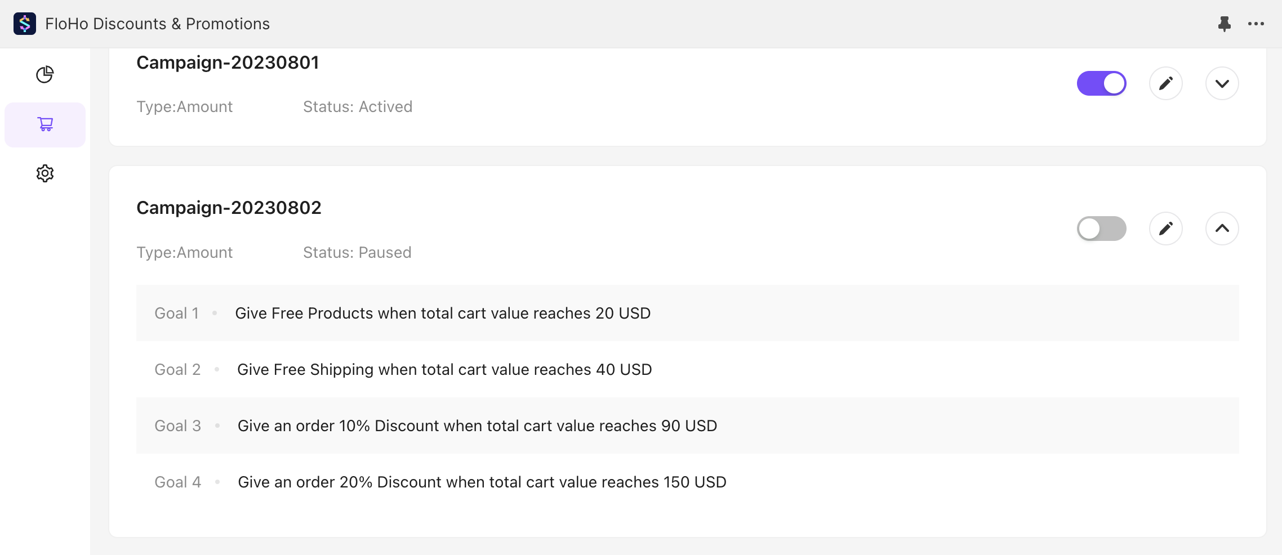Select the Goal 2 Free Shipping row
The height and width of the screenshot is (555, 1282).
[444, 369]
